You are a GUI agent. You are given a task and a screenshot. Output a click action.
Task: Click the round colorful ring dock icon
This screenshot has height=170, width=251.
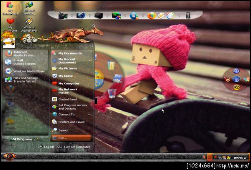(x=170, y=16)
